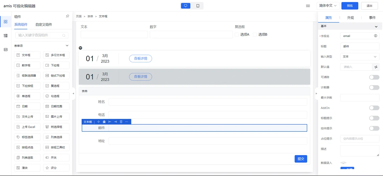383x176 pixels.
Task: Add the 链式下拉框 component
Action: 56,76
